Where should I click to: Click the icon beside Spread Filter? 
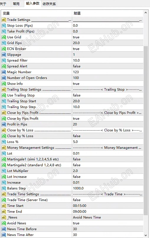(4, 60)
